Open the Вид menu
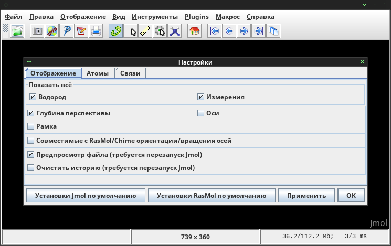Screen dimensions: 391x246 [x=119, y=17]
